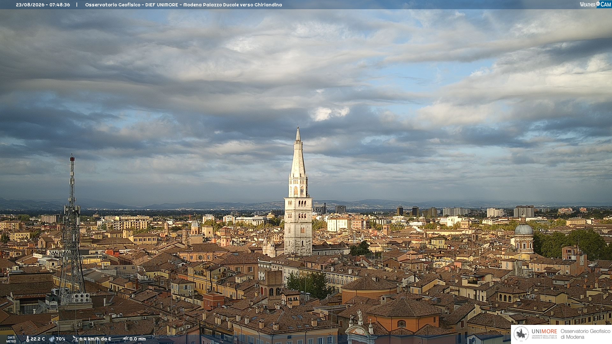Screen dimensions: 612x344
Task: Click the wind vane anemometer icon
Action: point(75,339)
